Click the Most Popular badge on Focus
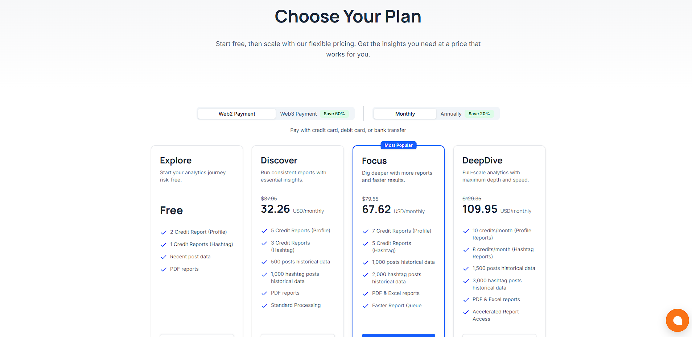 398,145
